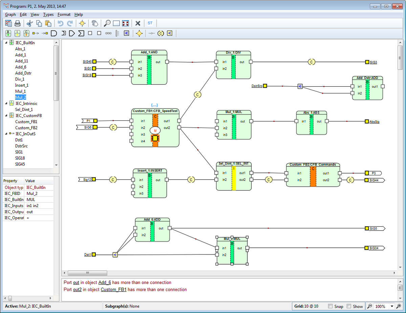Activate the Zoom magnifier tool
This screenshot has height=313, width=406.
click(108, 23)
